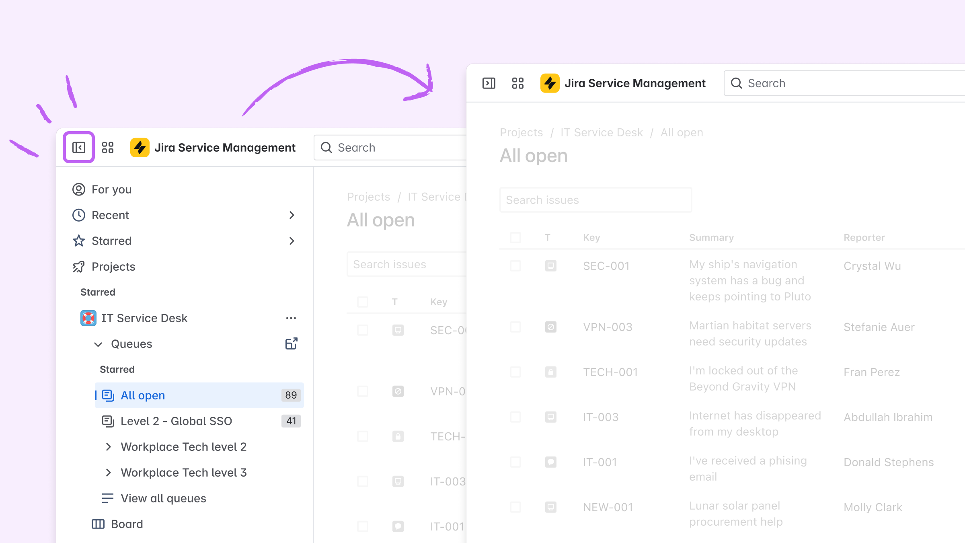Click All open breadcrumb in right window
This screenshot has height=543, width=965.
682,132
